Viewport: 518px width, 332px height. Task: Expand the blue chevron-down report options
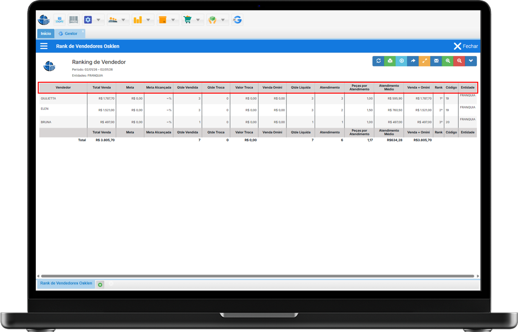point(471,61)
